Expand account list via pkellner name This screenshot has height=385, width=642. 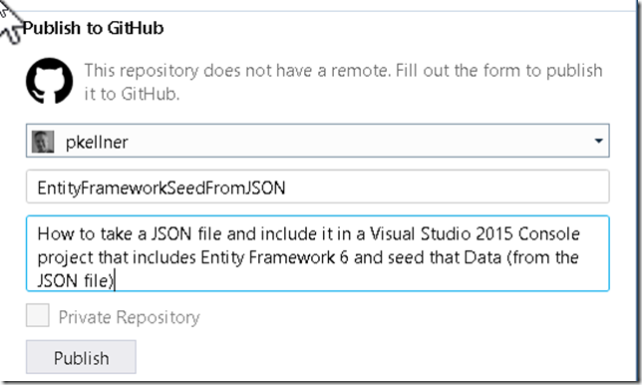97,143
